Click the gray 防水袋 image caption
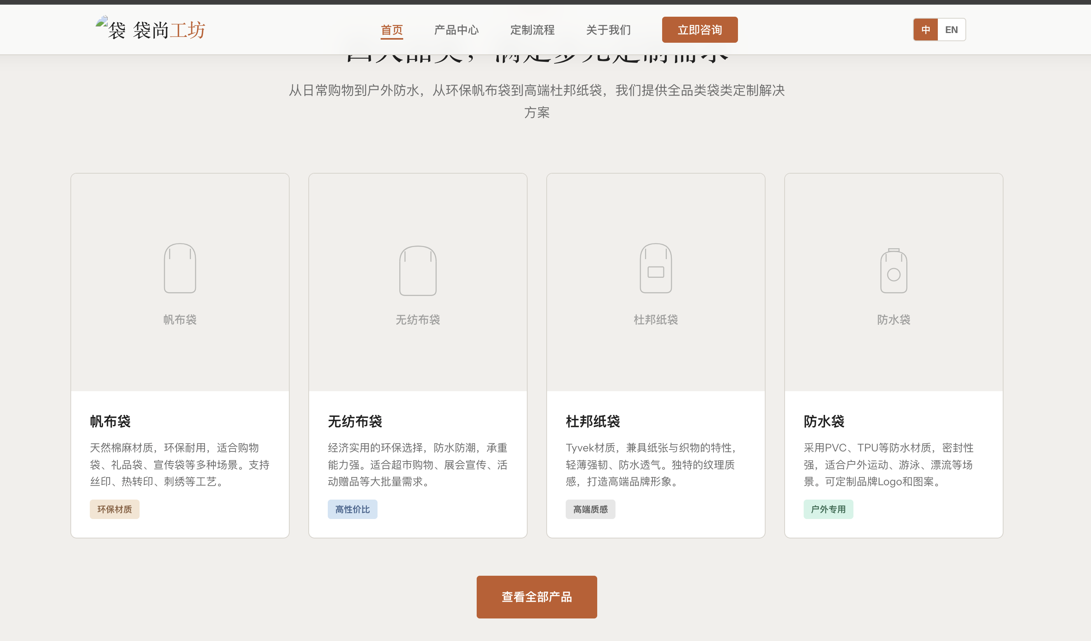The height and width of the screenshot is (641, 1091). (893, 320)
